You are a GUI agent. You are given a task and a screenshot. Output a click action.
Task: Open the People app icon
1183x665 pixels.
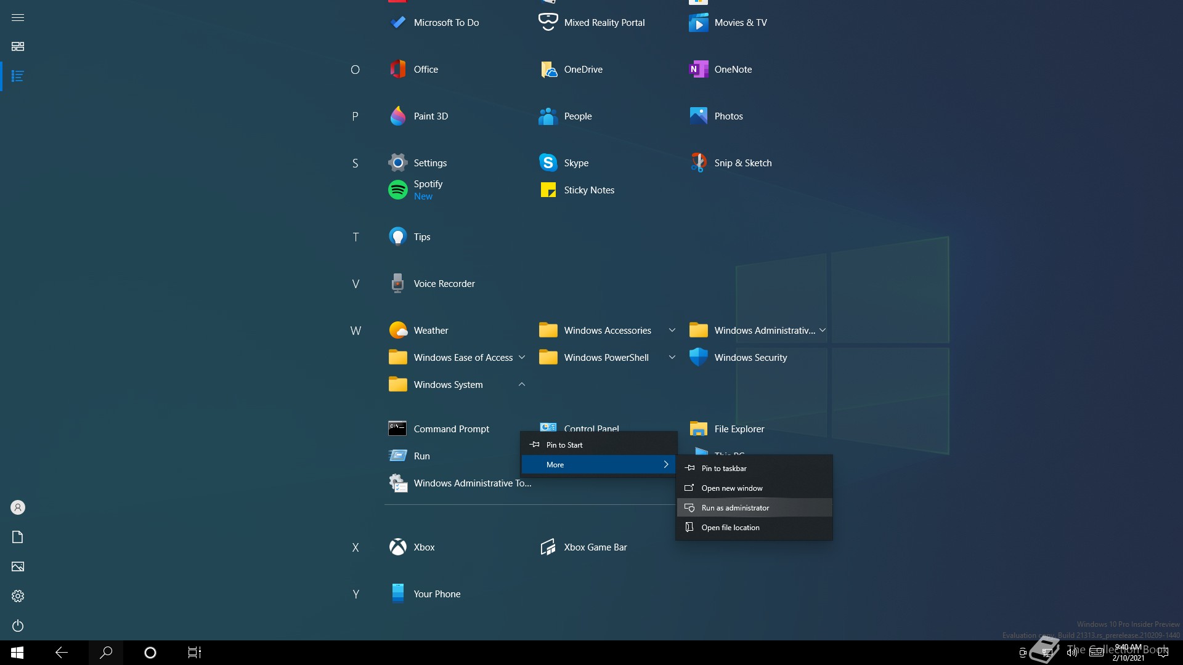(x=548, y=116)
